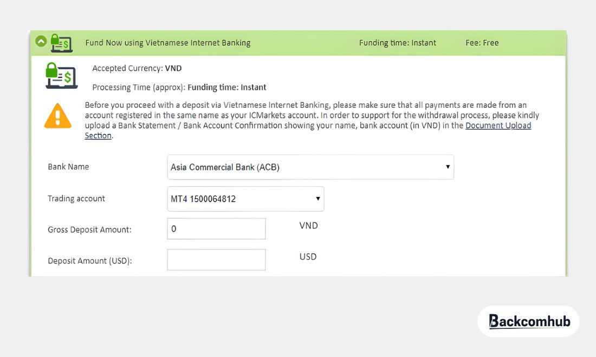Image resolution: width=596 pixels, height=357 pixels.
Task: Click the 'Gross Deposit Amount:' label
Action: point(90,229)
